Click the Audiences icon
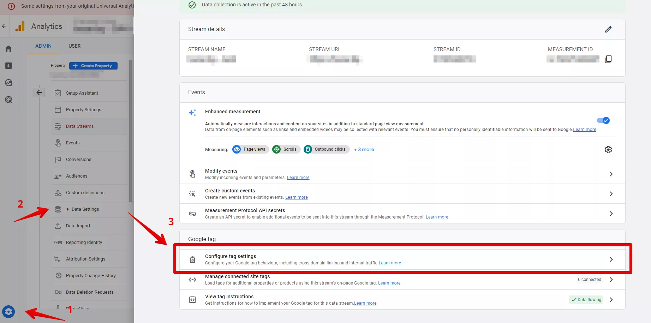This screenshot has height=323, width=651. coord(58,176)
